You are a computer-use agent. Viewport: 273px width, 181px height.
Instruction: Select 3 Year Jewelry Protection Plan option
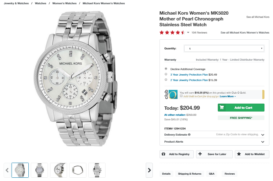[x=166, y=74]
